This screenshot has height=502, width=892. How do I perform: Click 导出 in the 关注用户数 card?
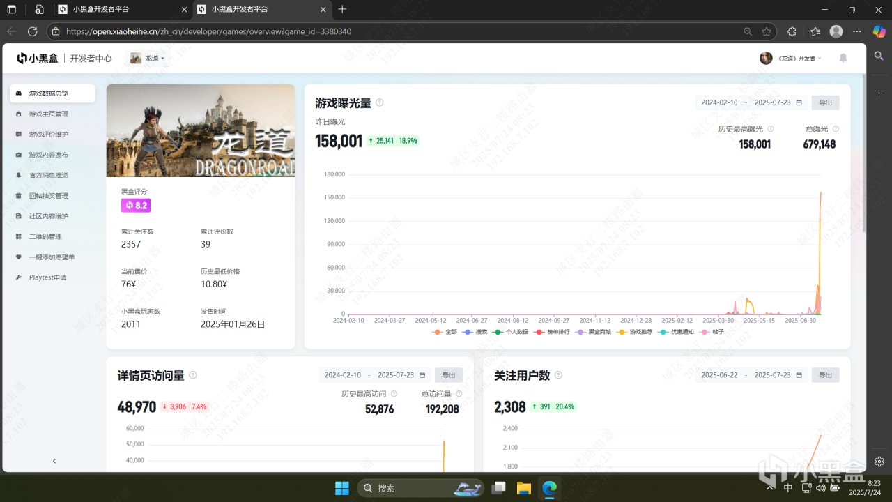[x=826, y=375]
